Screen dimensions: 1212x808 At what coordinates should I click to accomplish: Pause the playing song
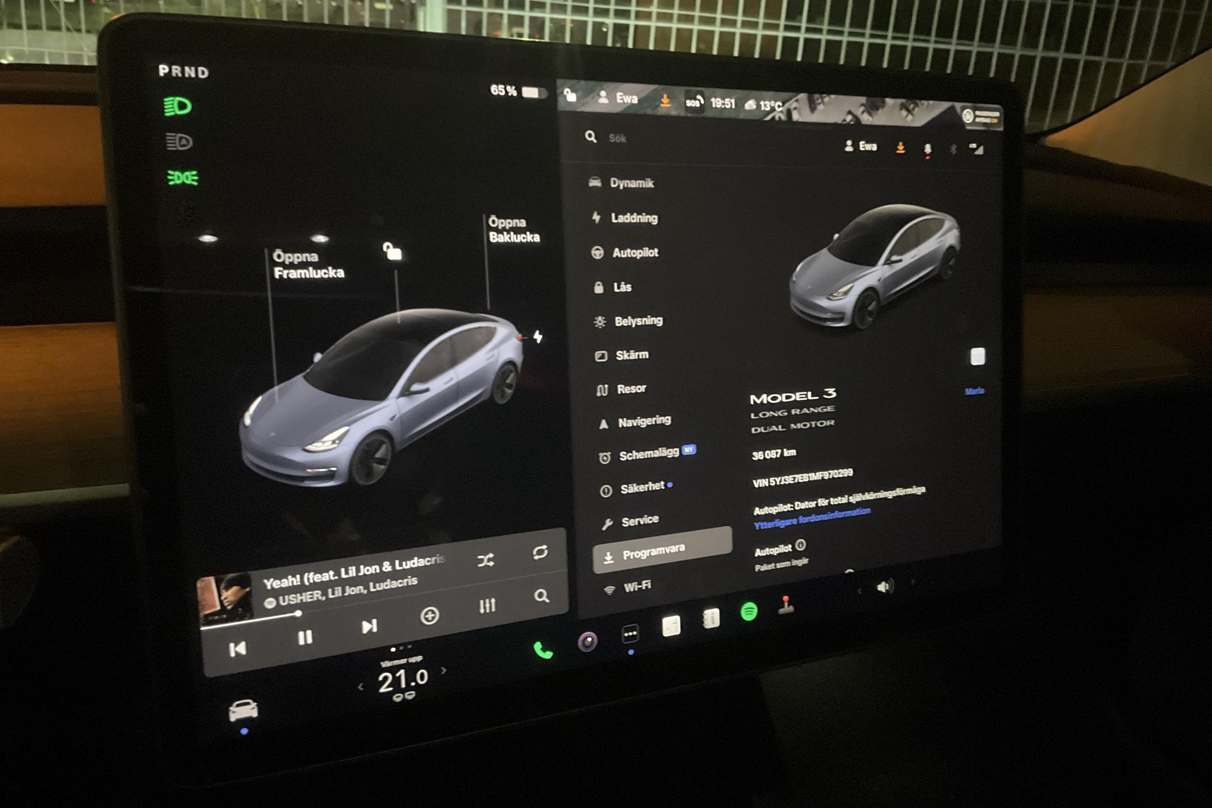tap(305, 638)
